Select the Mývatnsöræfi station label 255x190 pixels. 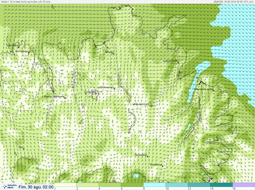pyautogui.click(x=106, y=87)
